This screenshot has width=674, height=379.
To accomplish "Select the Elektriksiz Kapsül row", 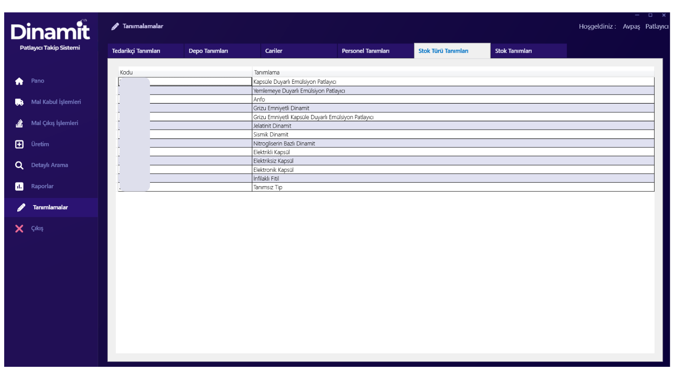I will tap(386, 161).
